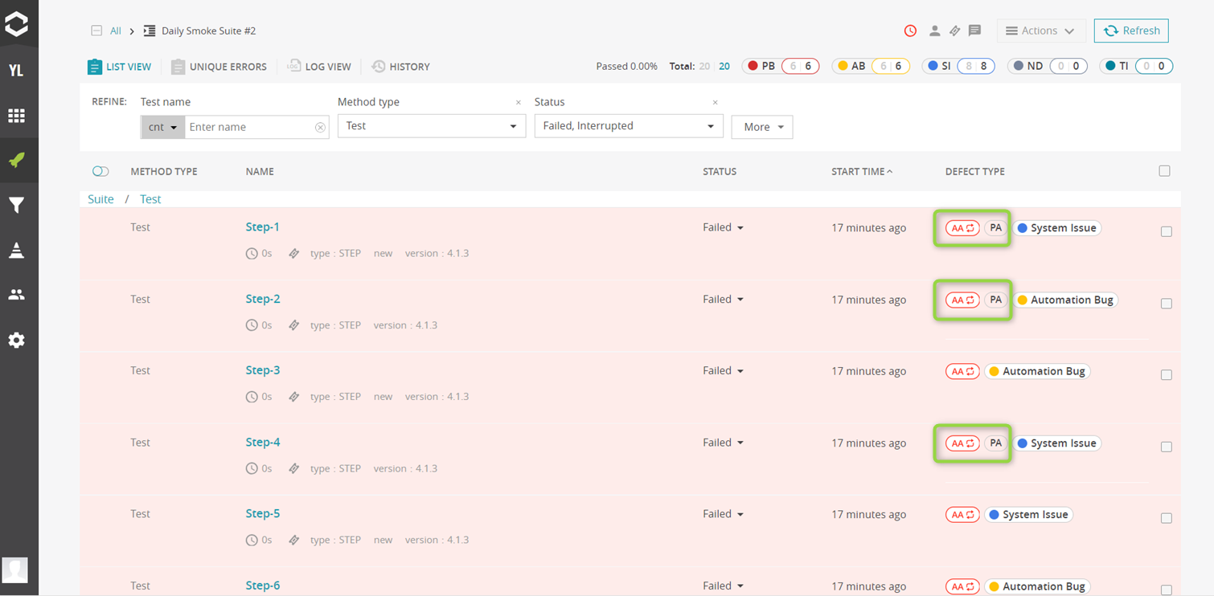Viewport: 1214px width, 596px height.
Task: Clear the test name input field
Action: click(320, 127)
